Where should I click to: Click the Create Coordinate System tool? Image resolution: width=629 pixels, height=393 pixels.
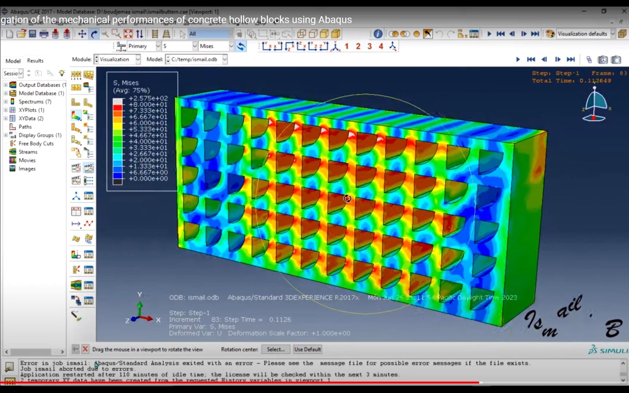76,196
